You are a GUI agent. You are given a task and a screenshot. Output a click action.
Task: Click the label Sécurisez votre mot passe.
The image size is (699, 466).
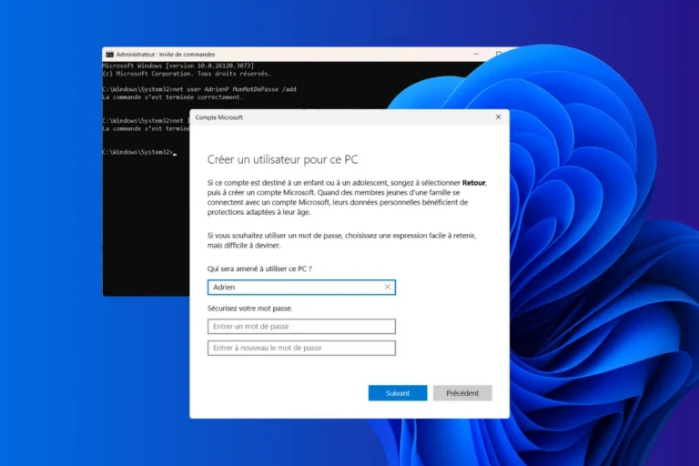point(249,309)
